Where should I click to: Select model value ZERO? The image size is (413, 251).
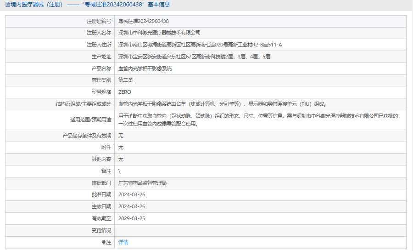pos(124,92)
